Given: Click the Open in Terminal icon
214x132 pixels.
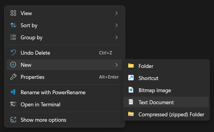Looking at the screenshot, I should click(13, 105).
